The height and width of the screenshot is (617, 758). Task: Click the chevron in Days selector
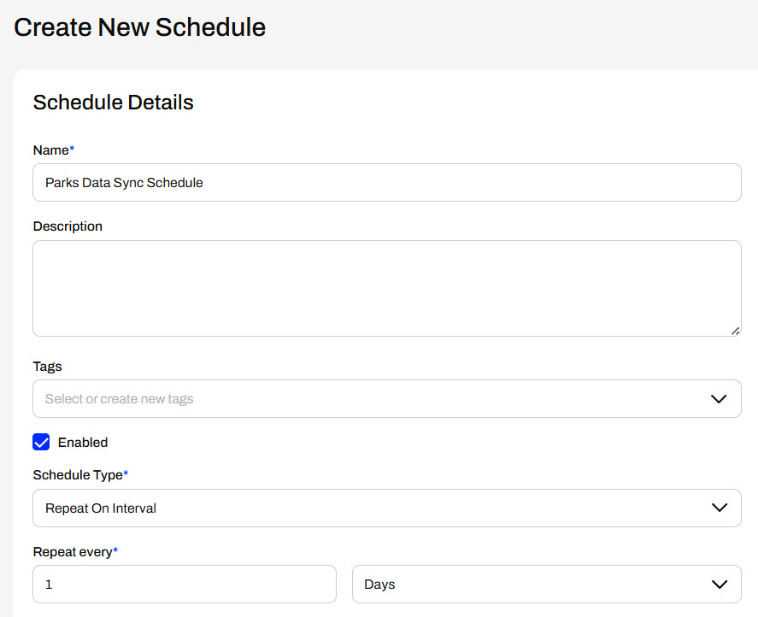click(x=720, y=585)
